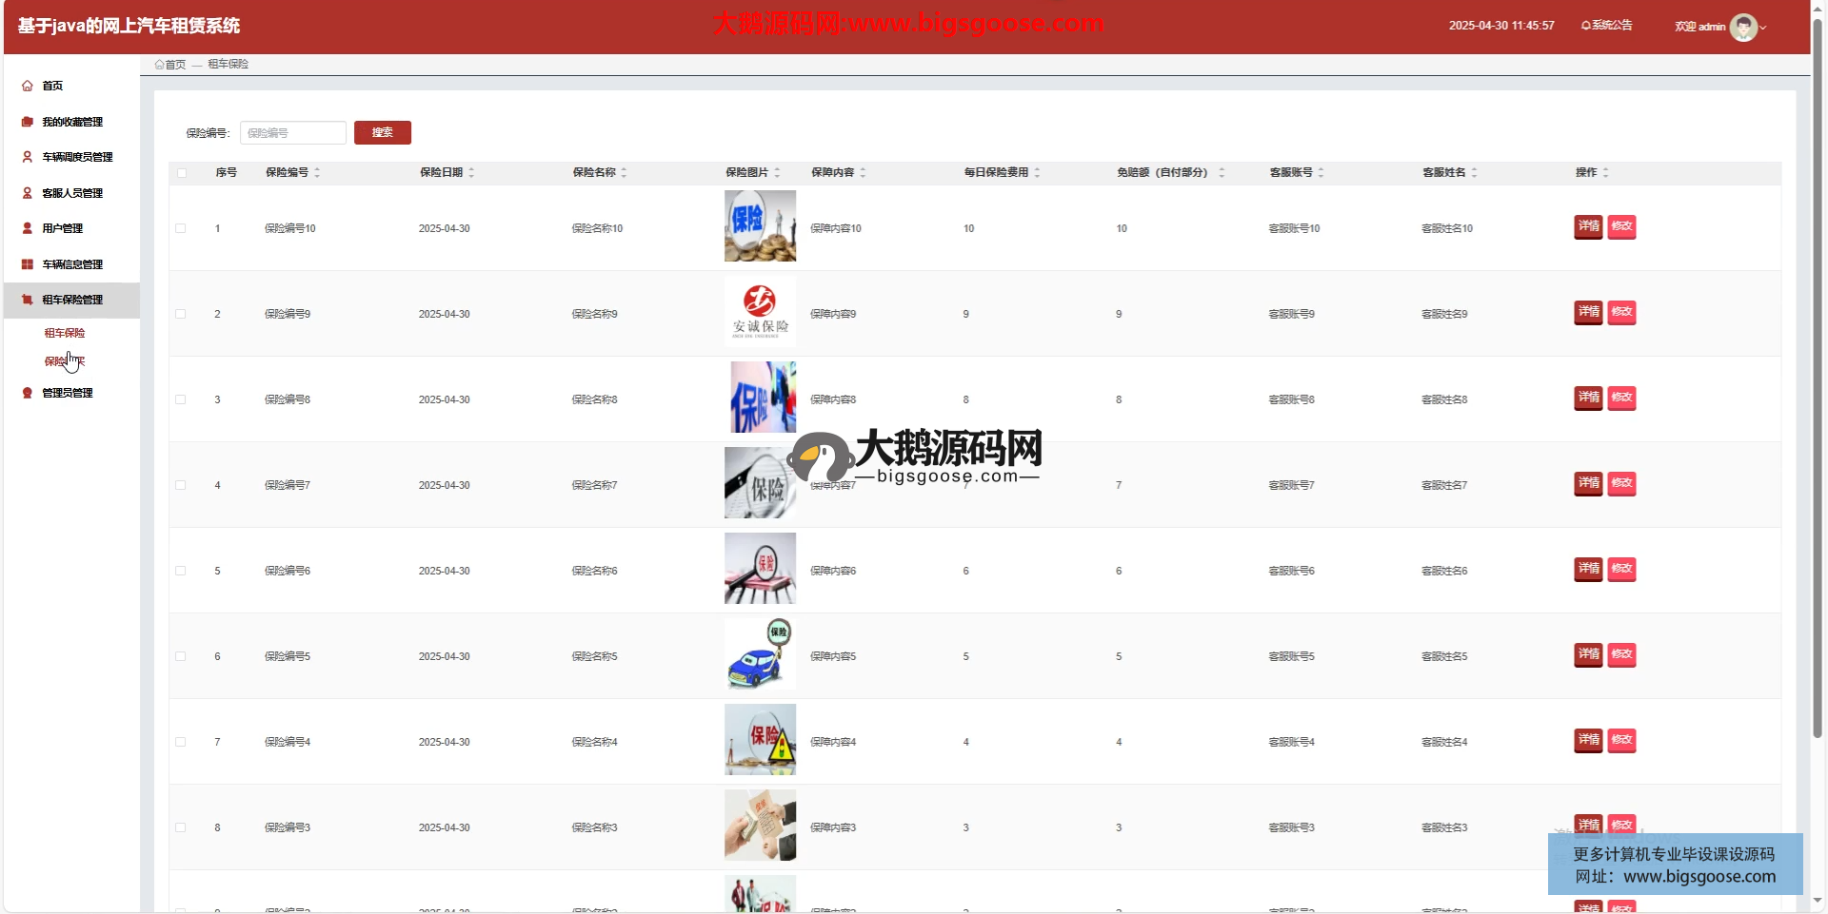Click the 车辆信息管理 grid icon
Screen dimensions: 1828x914
[28, 264]
